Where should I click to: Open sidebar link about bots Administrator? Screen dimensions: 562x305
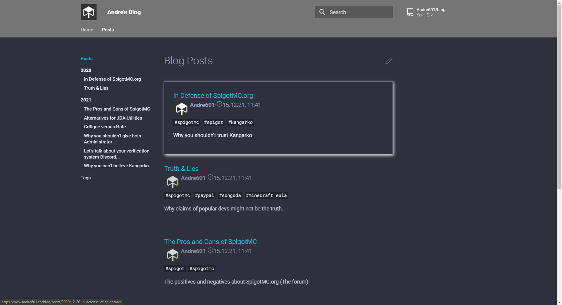(113, 139)
